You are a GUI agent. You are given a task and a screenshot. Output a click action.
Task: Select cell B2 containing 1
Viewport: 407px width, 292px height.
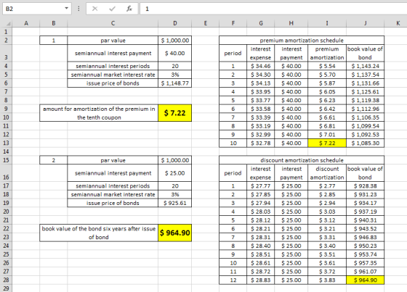tap(54, 41)
